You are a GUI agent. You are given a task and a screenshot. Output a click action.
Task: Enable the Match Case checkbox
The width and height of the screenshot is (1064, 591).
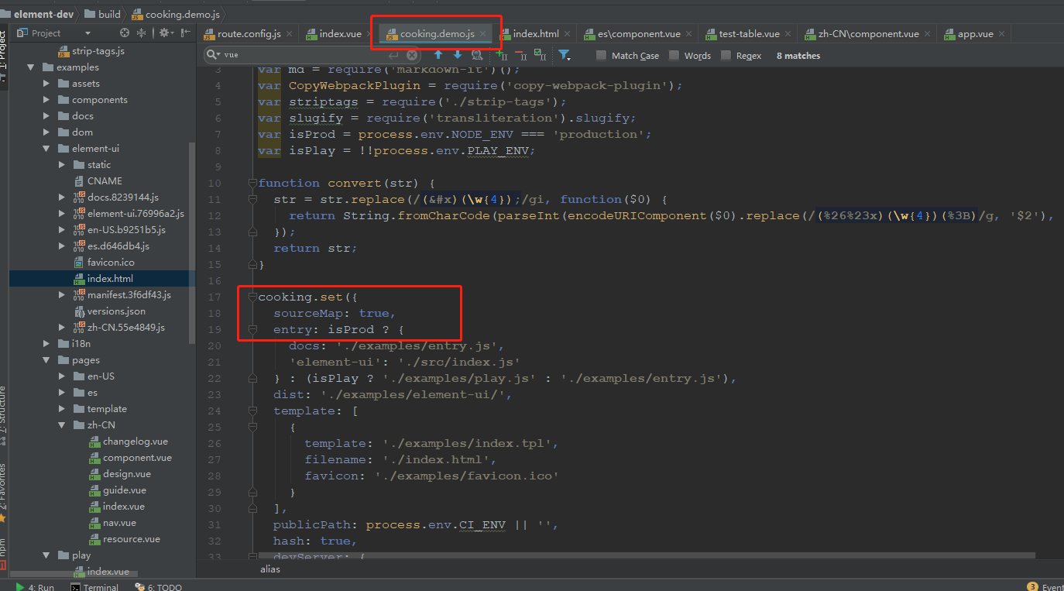[600, 55]
